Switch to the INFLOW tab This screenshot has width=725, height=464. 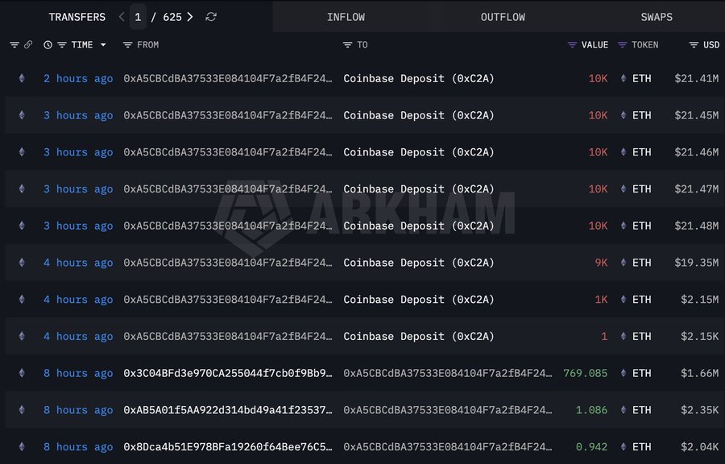[346, 17]
